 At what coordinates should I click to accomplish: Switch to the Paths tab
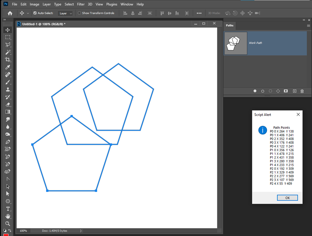[x=230, y=25]
